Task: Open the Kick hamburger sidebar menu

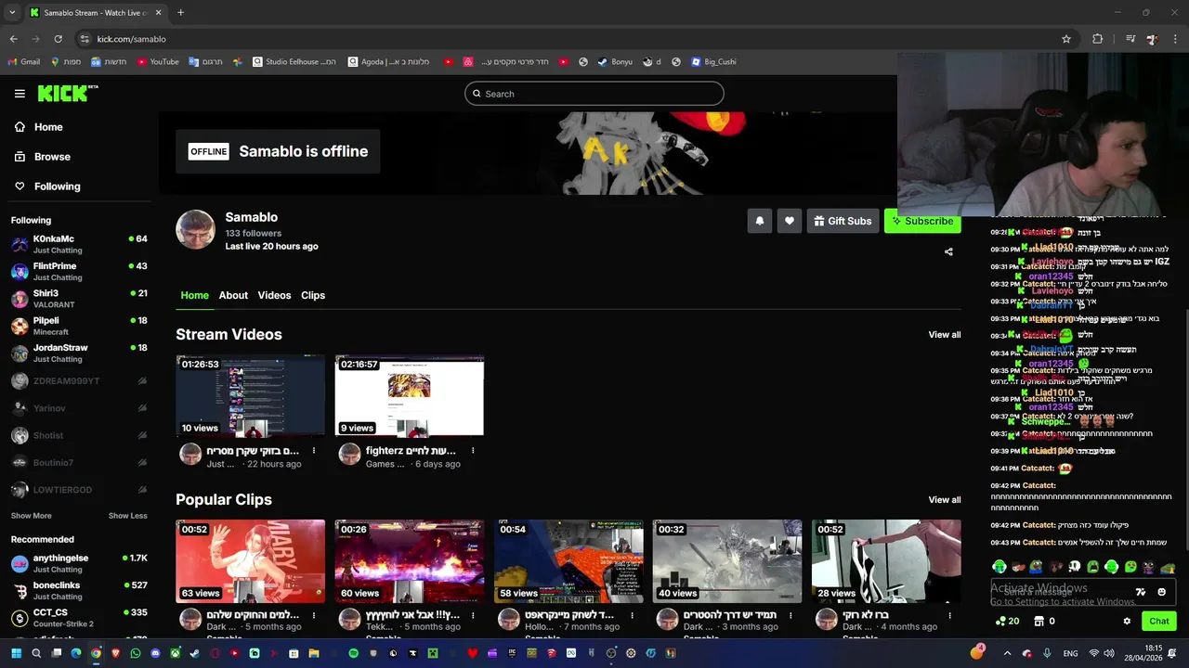Action: pos(20,94)
